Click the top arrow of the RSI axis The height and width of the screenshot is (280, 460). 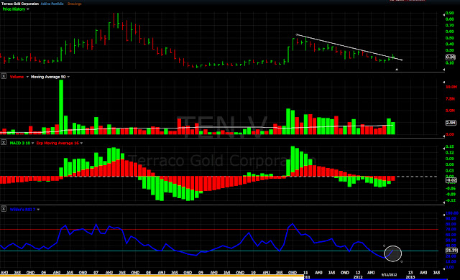[x=443, y=215]
